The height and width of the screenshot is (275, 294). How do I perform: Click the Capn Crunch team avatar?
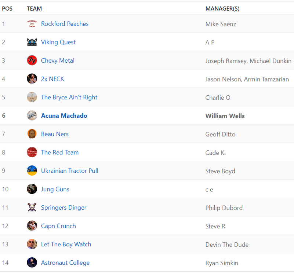pyautogui.click(x=32, y=226)
